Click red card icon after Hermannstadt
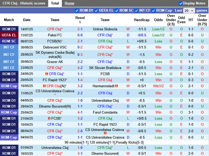The height and width of the screenshot is (156, 209). [117, 86]
